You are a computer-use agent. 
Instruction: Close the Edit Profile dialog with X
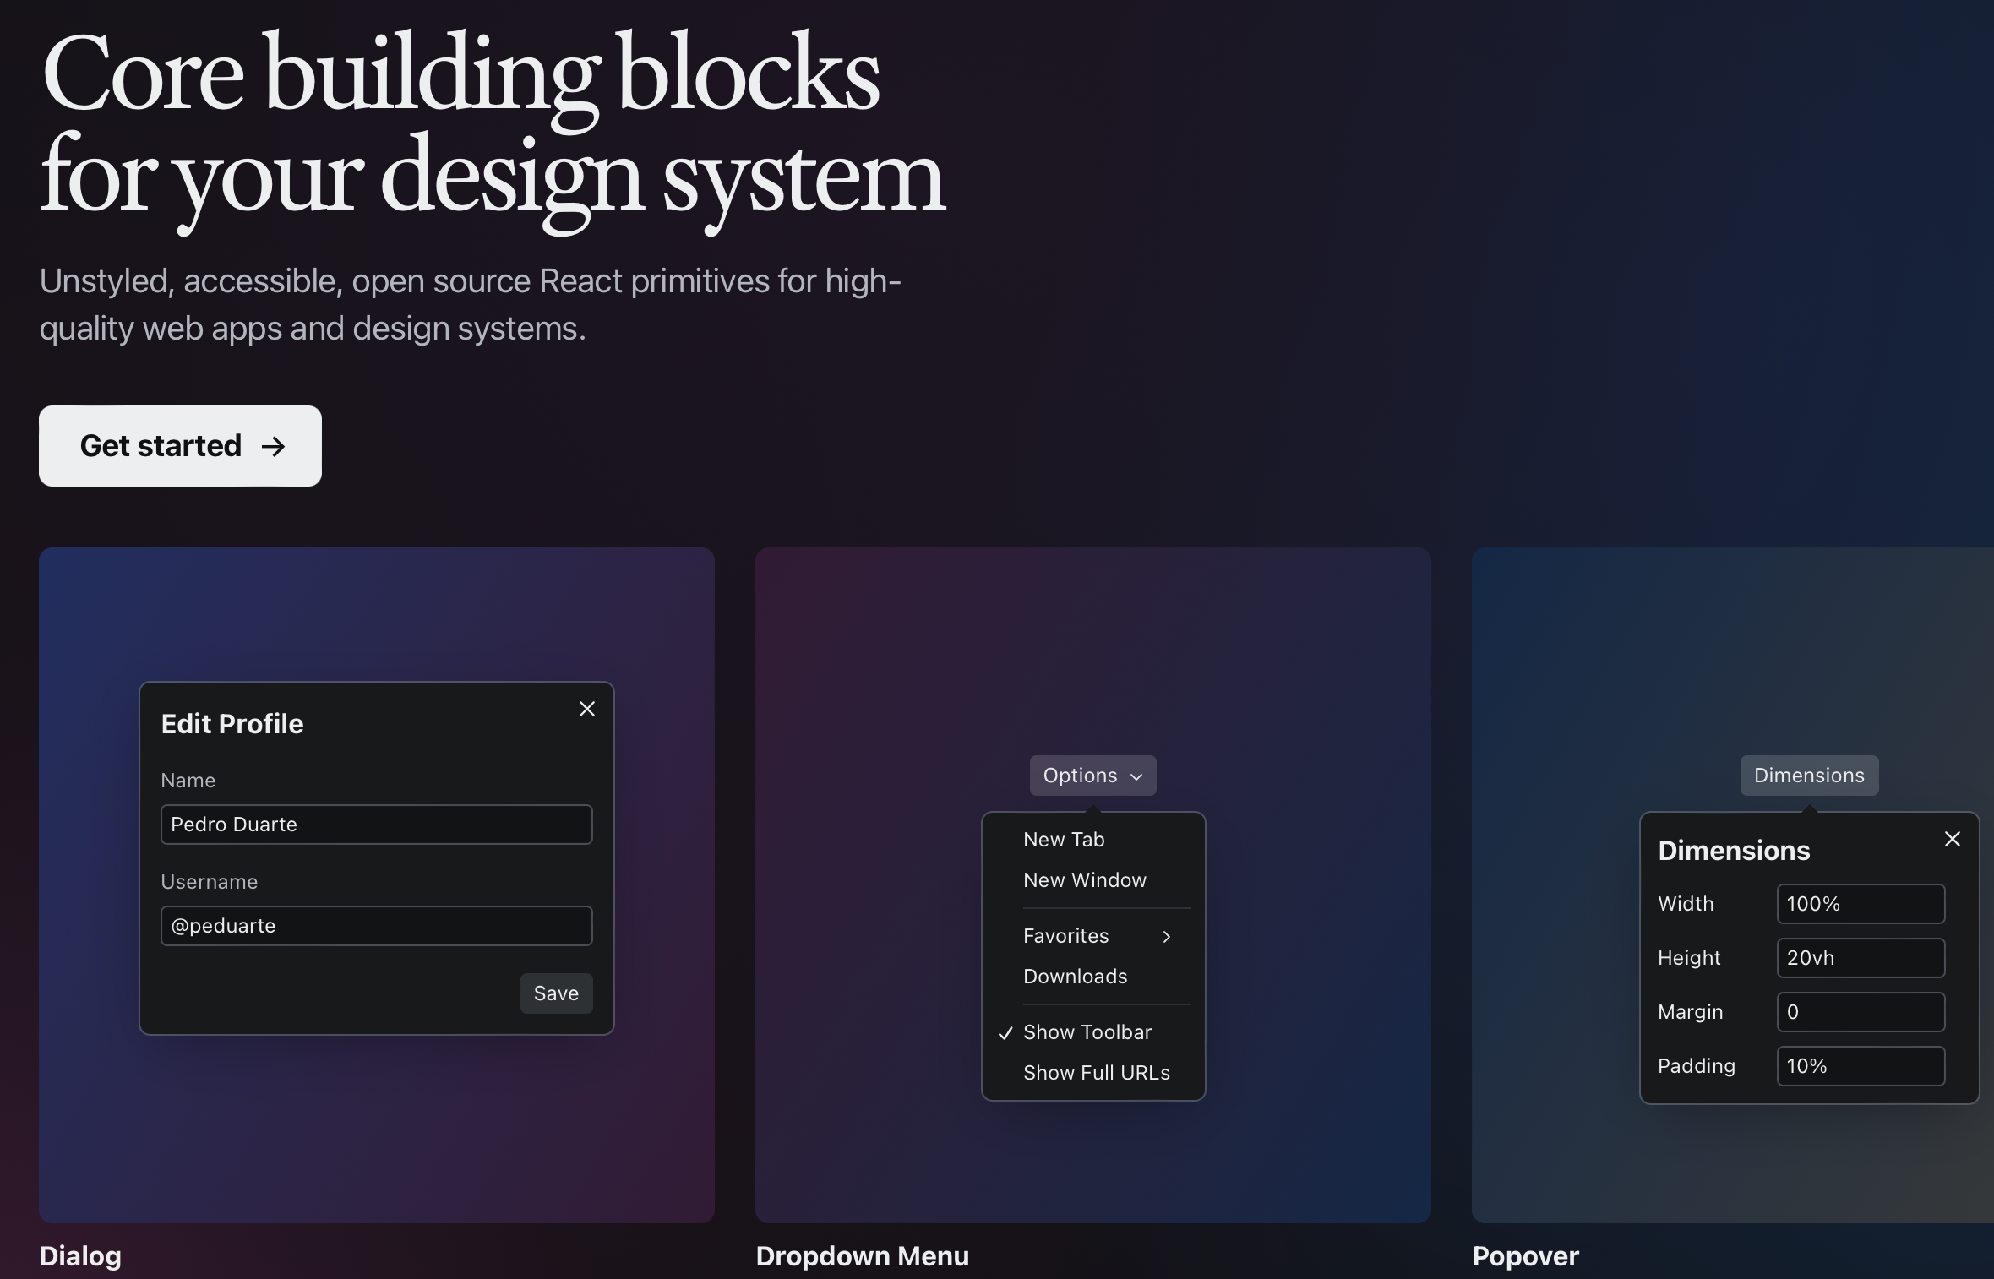pos(587,709)
